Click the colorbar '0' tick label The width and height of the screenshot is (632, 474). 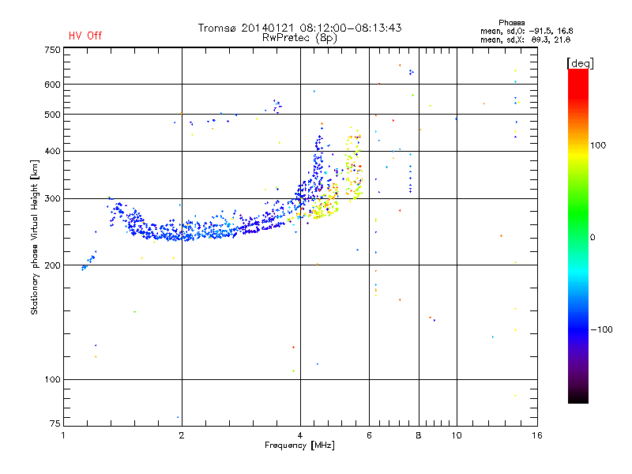pos(592,238)
